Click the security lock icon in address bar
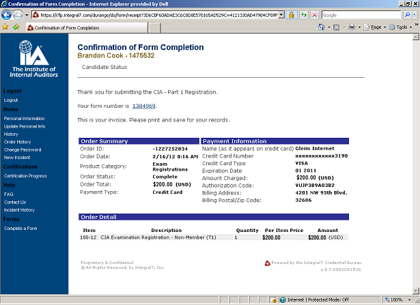This screenshot has height=305, width=420. click(292, 14)
